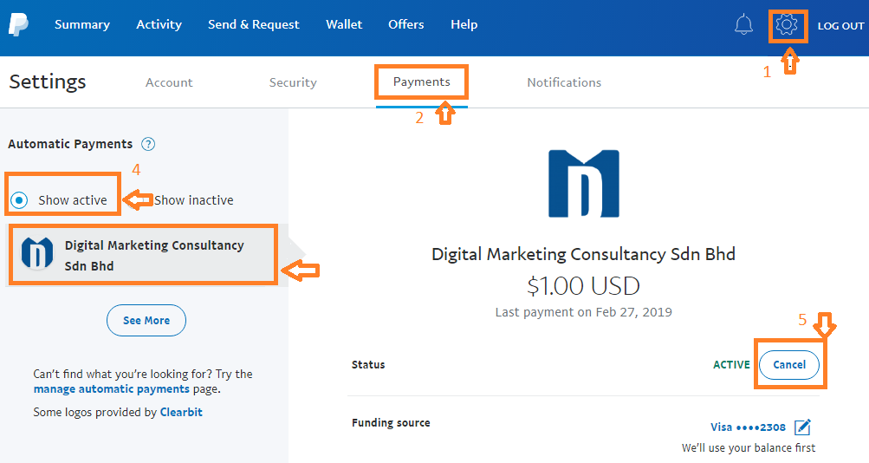Click the Settings heading

pyautogui.click(x=48, y=82)
